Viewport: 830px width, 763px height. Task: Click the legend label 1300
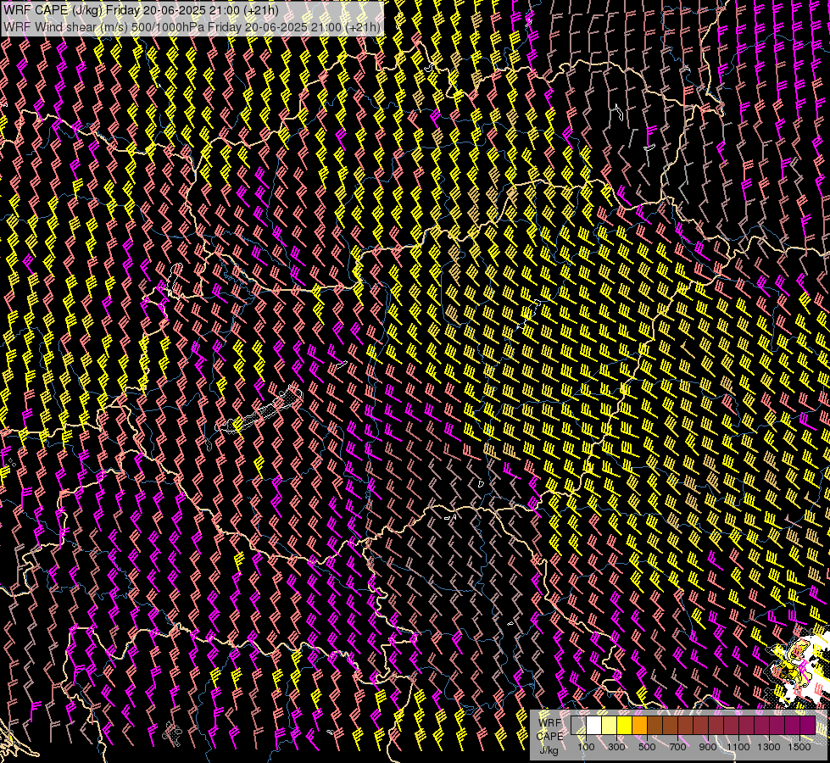pyautogui.click(x=769, y=747)
